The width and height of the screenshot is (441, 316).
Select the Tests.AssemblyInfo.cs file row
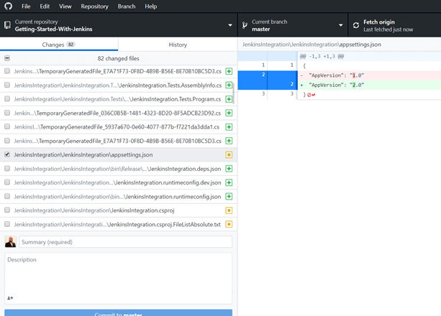[x=119, y=85]
